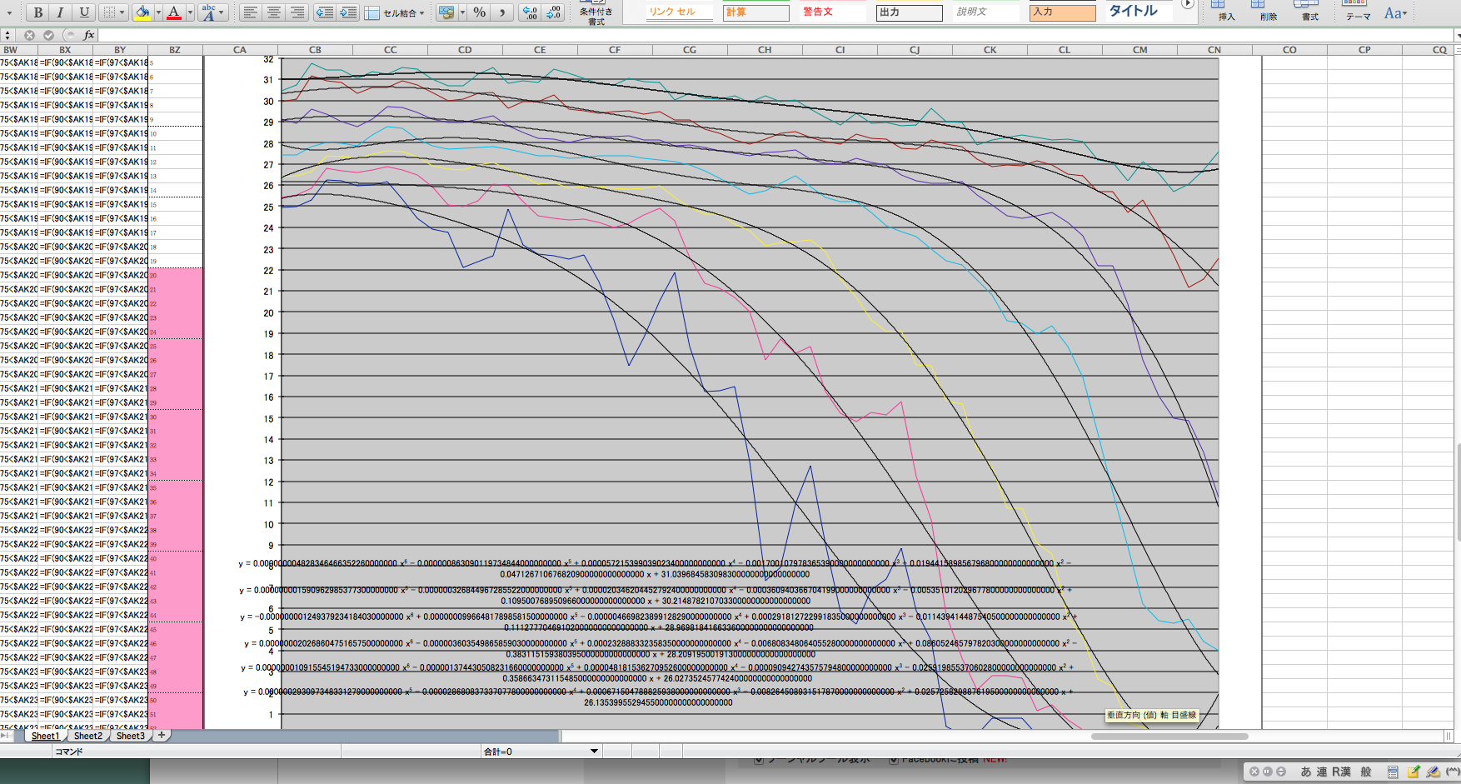Viewport: 1461px width, 784px height.
Task: Open the borders options arrow
Action: coord(122,12)
